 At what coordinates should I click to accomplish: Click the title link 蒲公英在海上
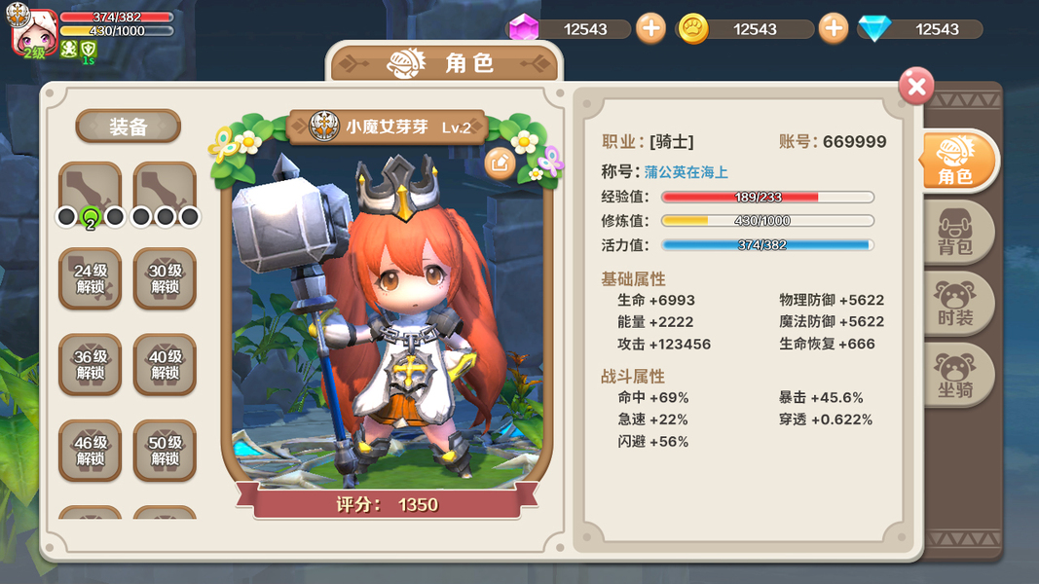tap(686, 172)
